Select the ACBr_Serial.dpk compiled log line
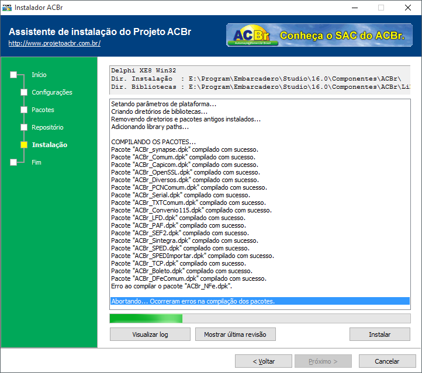422x373 pixels. click(181, 195)
